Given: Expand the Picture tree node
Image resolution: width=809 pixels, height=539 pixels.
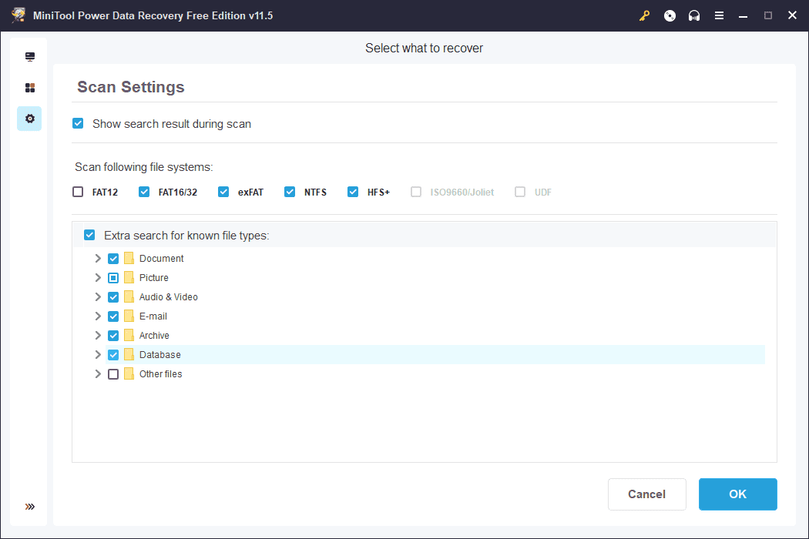Looking at the screenshot, I should point(98,277).
